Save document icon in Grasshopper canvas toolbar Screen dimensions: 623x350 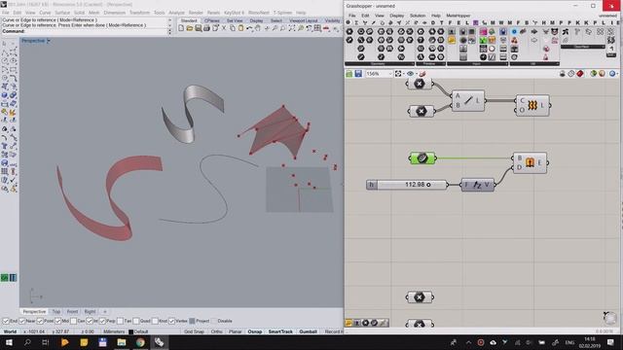point(358,74)
